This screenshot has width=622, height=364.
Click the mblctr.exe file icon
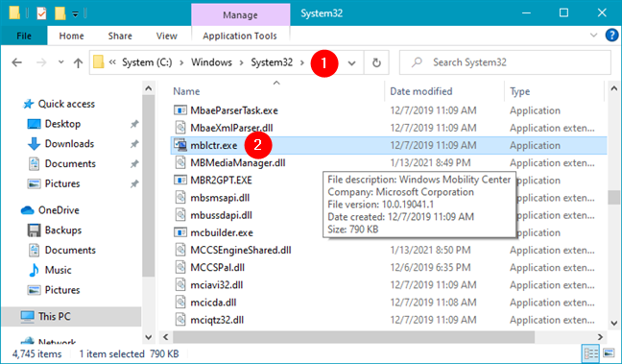(180, 145)
